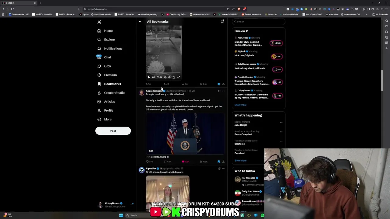
Task: Open video settings gear in player
Action: pyautogui.click(x=169, y=77)
